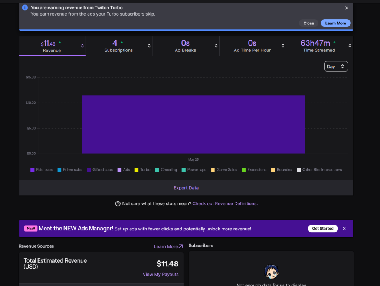Viewport: 380px width, 286px height.
Task: Select the Subscriptions stat tab
Action: coord(119,46)
